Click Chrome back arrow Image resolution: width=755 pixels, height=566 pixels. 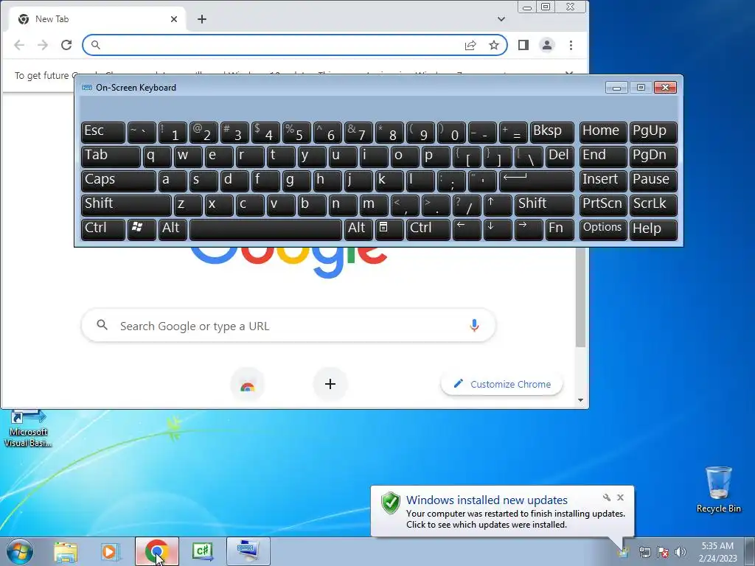[x=19, y=45]
